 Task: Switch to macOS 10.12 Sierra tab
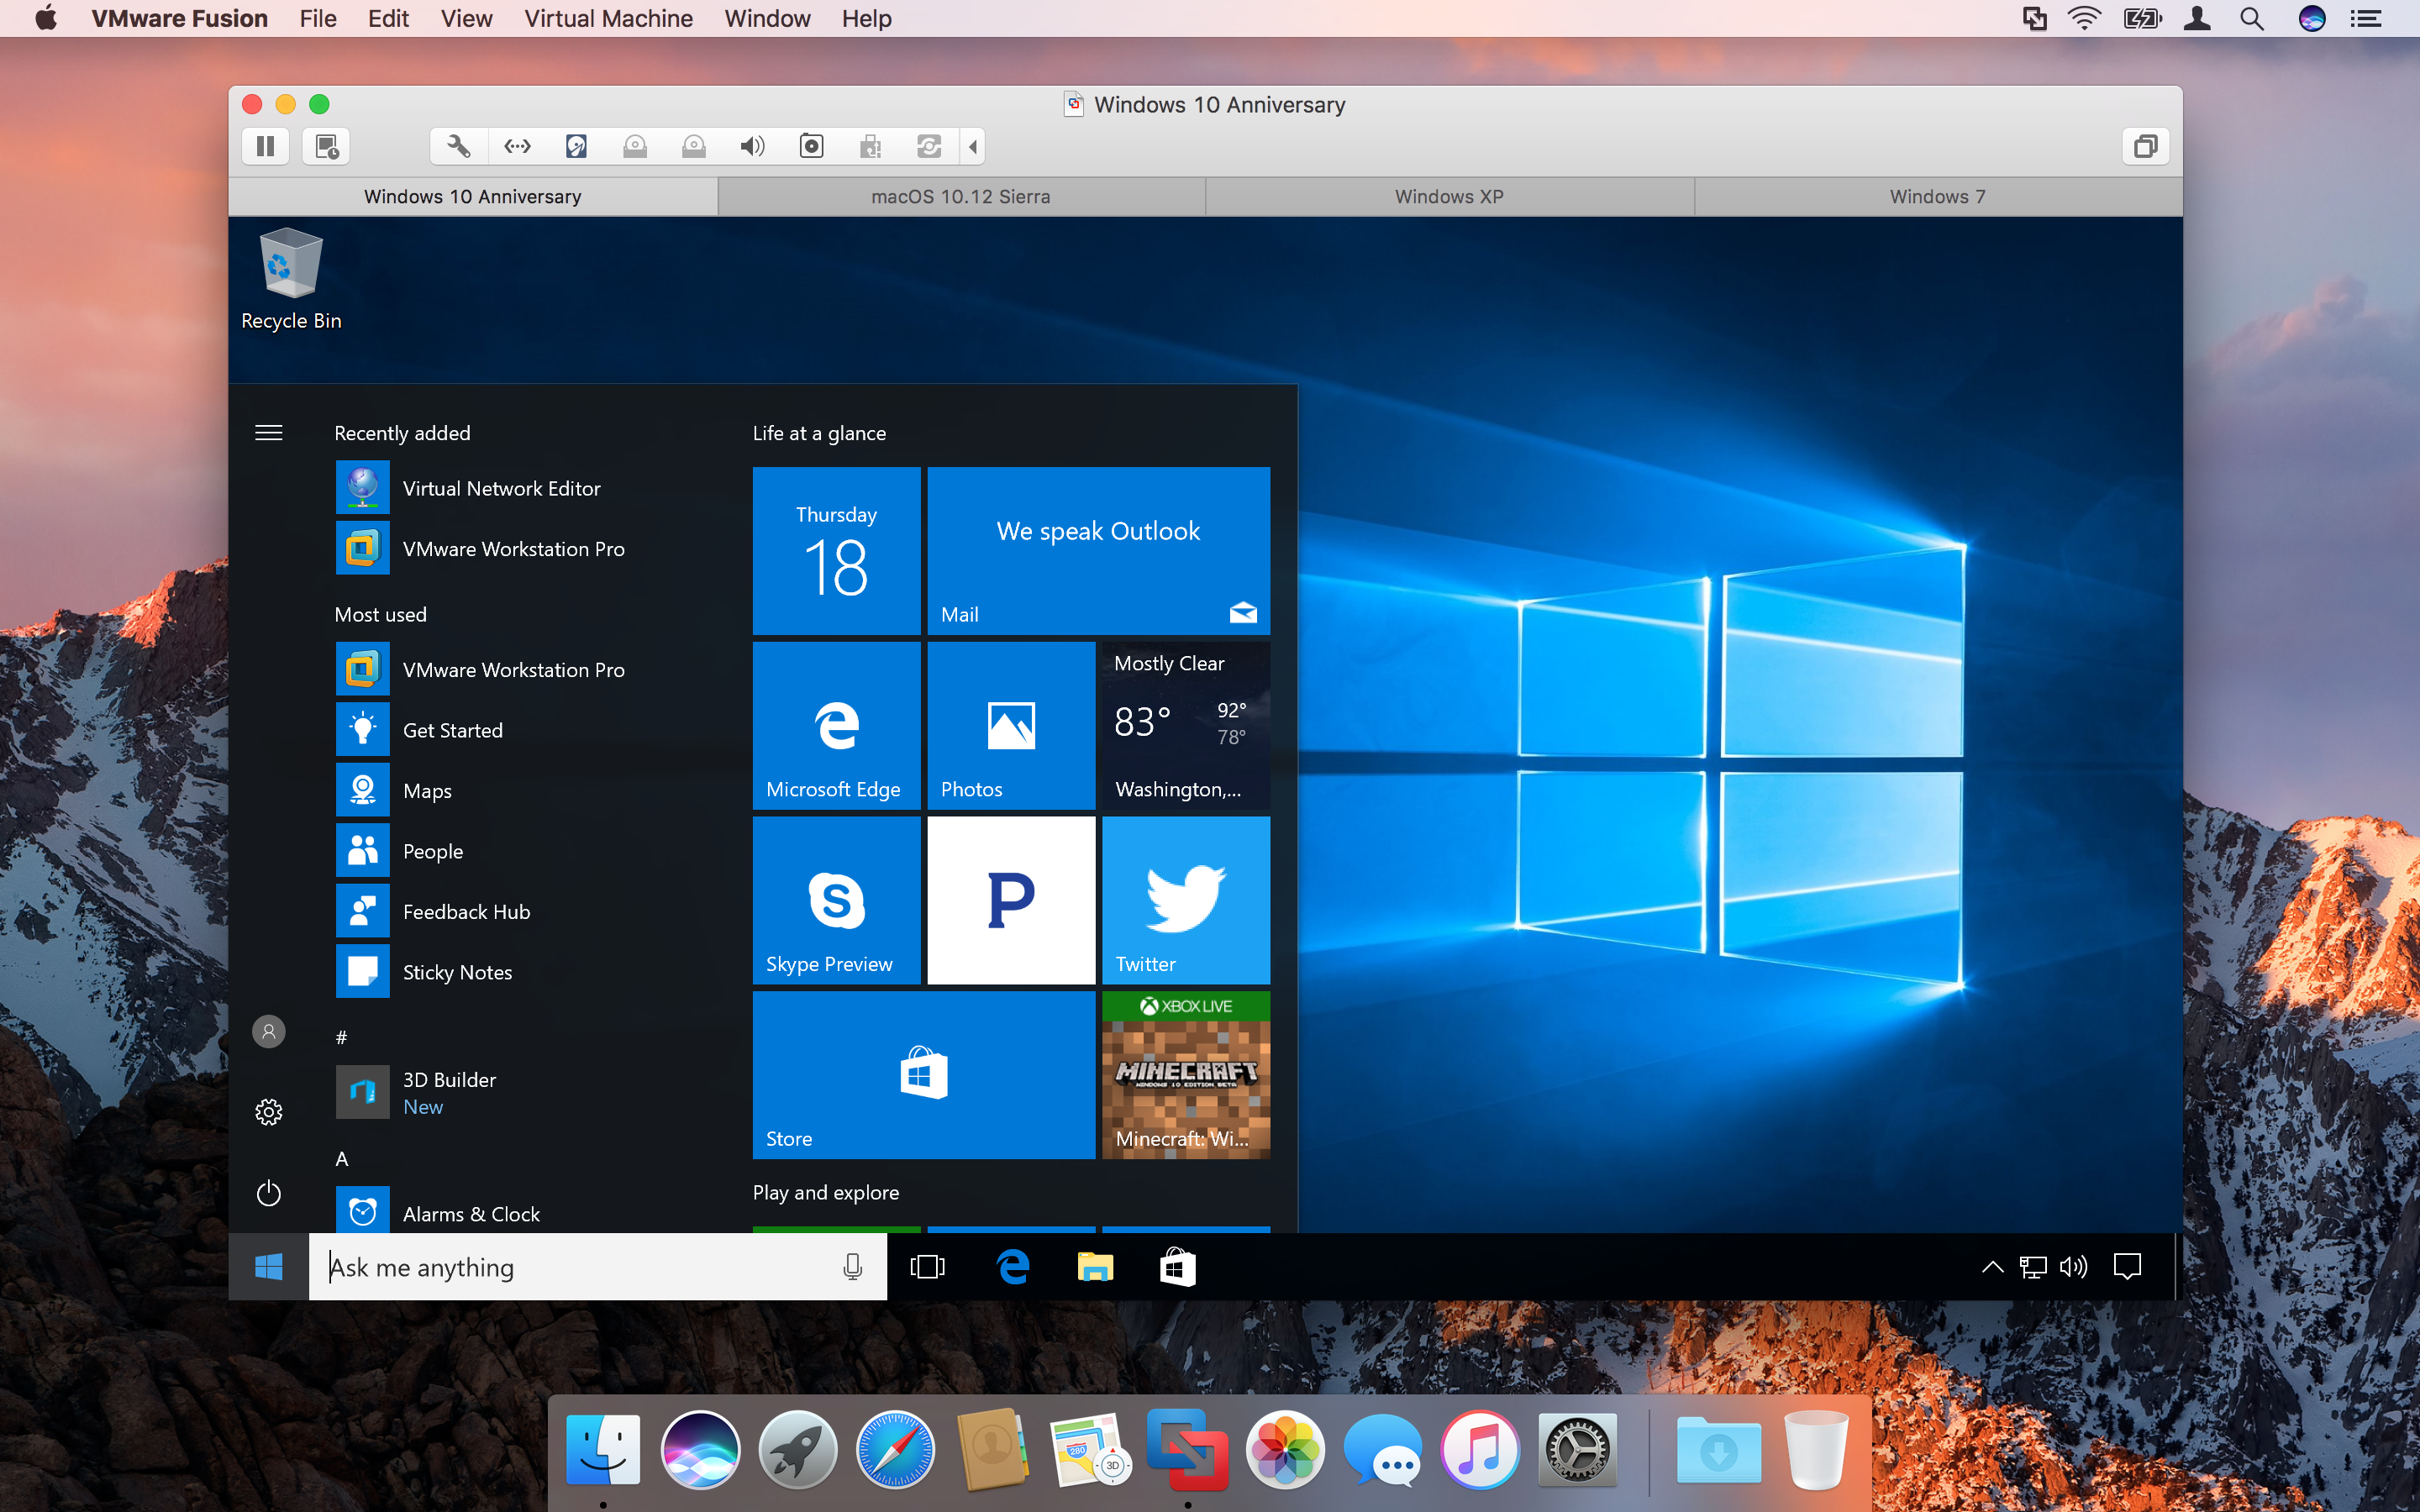[958, 195]
